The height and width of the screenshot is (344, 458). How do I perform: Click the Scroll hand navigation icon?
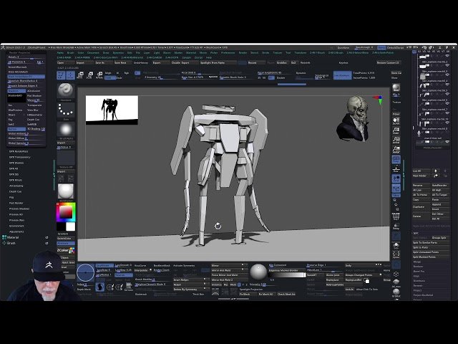(x=396, y=121)
